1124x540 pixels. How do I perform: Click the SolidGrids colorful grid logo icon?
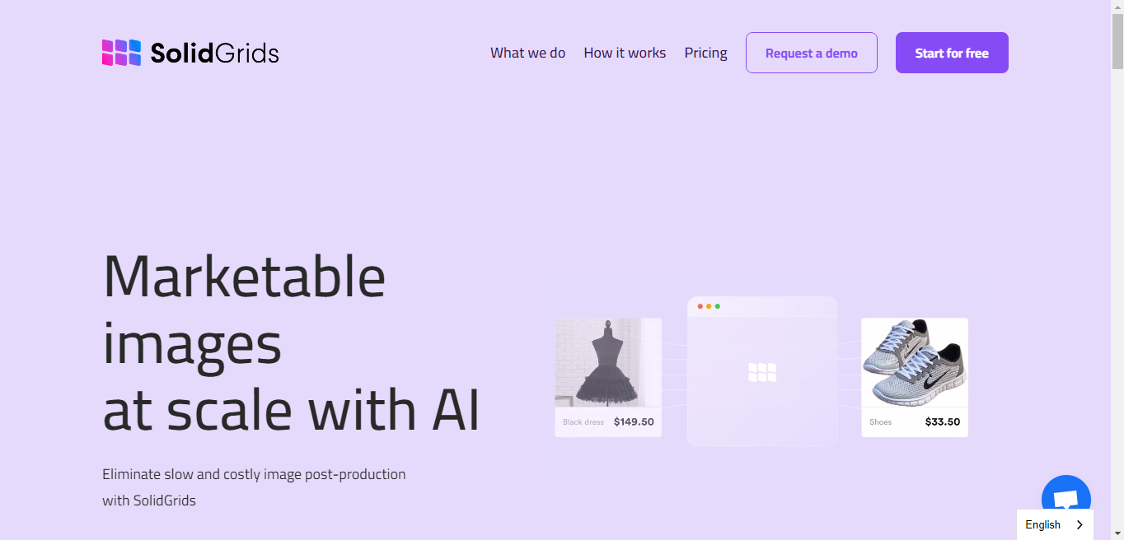[121, 53]
